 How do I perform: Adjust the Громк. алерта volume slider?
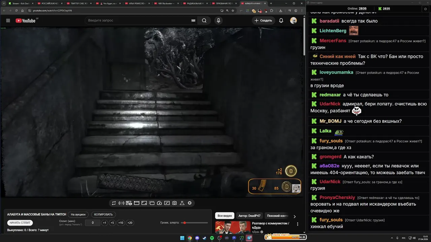coord(194,223)
